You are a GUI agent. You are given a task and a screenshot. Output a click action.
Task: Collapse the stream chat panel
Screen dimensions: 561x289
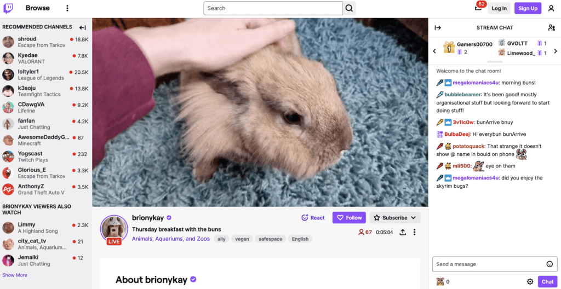pos(438,27)
